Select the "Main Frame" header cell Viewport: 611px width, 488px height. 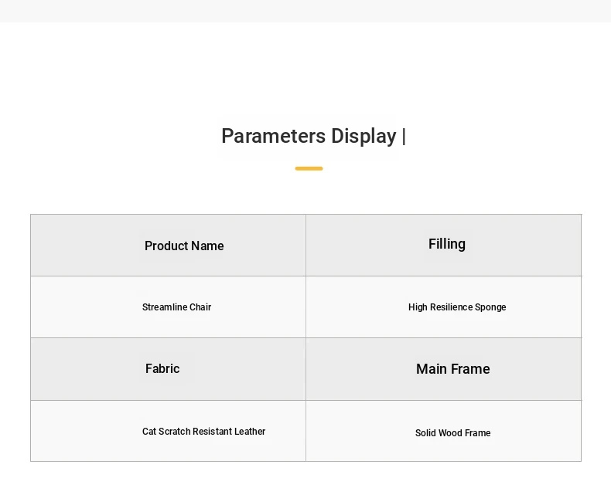pyautogui.click(x=453, y=369)
